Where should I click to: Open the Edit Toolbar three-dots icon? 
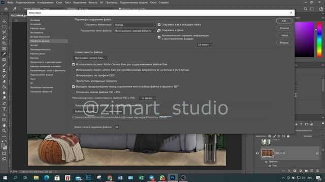[x=4, y=136]
